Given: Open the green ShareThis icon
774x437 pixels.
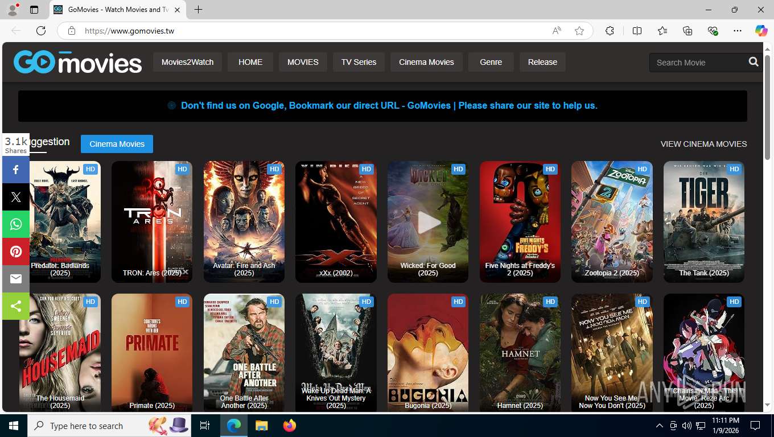Looking at the screenshot, I should pyautogui.click(x=15, y=306).
